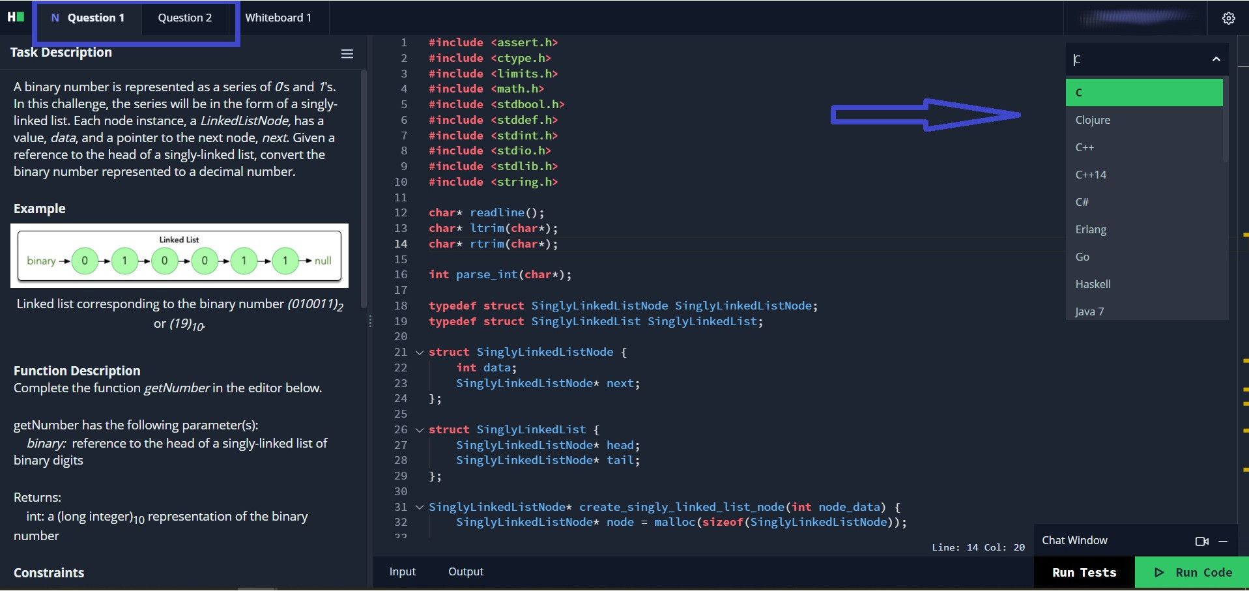
Task: Click the green Run Code button
Action: (x=1192, y=572)
